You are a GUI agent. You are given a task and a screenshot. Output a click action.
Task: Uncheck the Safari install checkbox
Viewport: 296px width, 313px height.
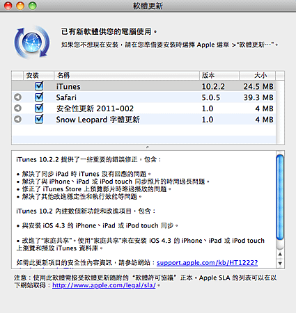pyautogui.click(x=39, y=97)
